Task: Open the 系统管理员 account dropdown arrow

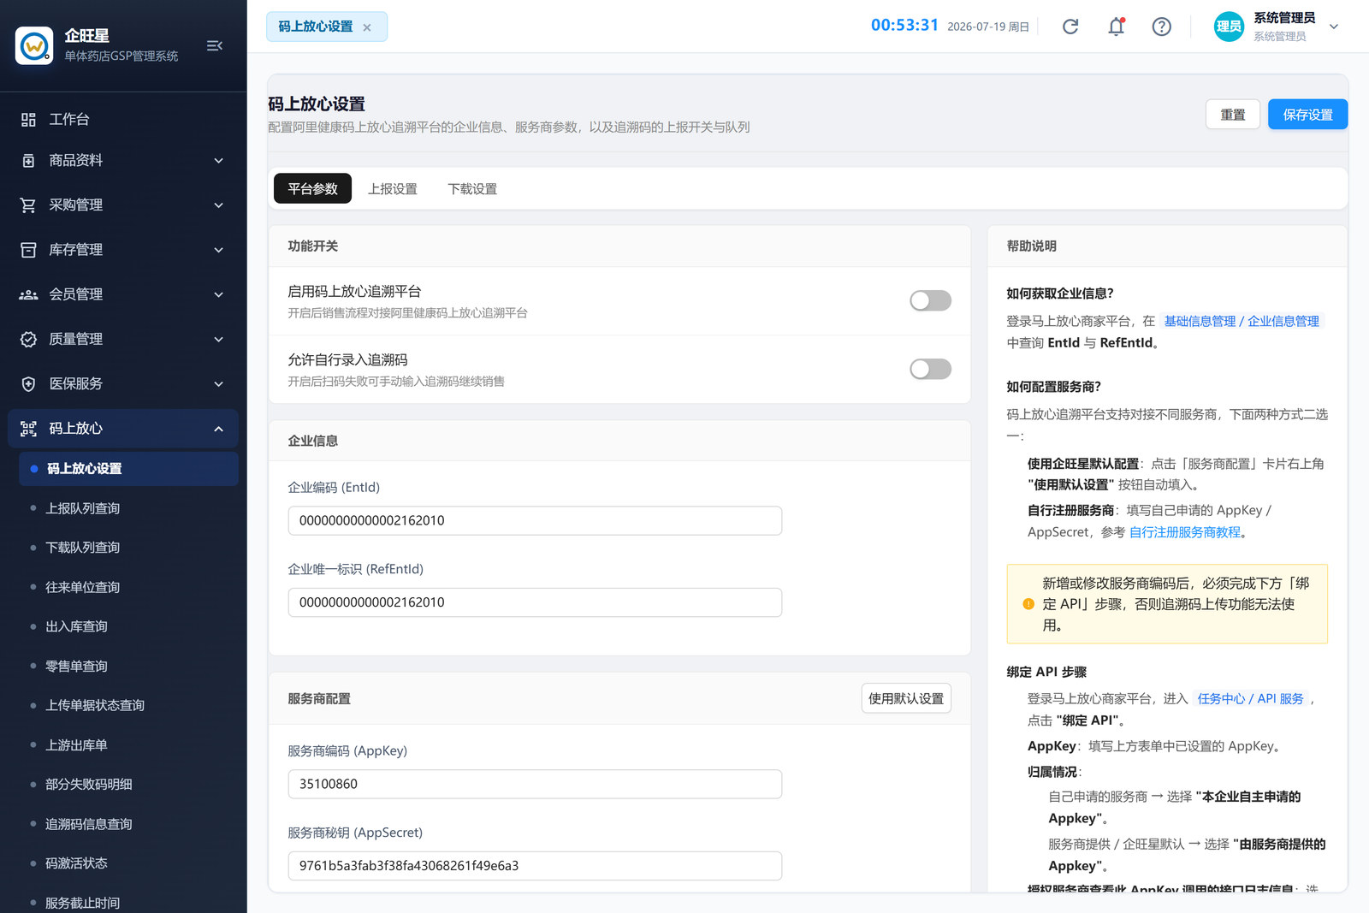Action: pos(1333,27)
